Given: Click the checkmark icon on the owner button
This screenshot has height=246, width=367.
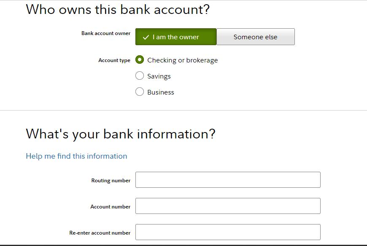Looking at the screenshot, I should pyautogui.click(x=146, y=37).
